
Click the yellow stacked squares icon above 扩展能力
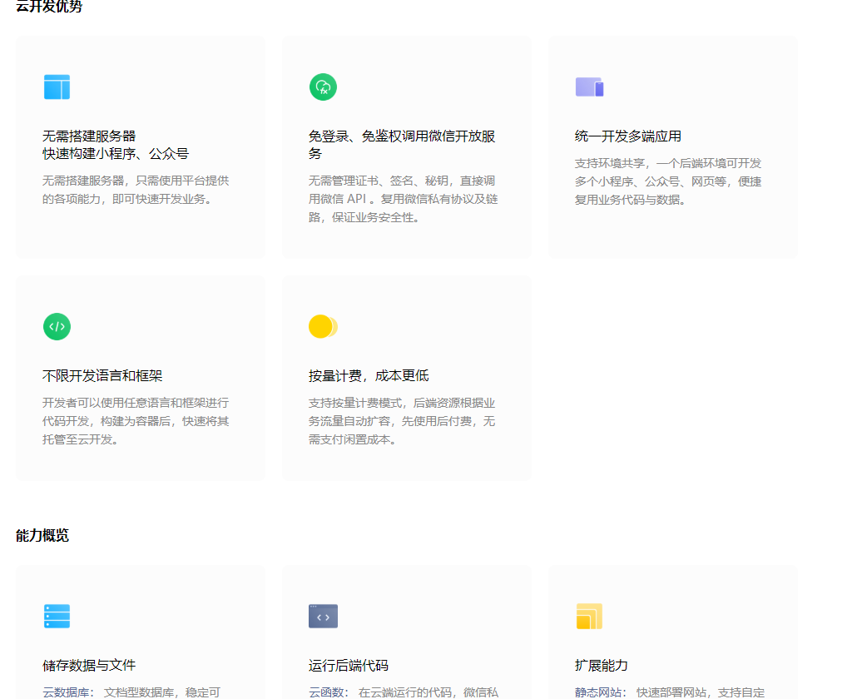589,617
